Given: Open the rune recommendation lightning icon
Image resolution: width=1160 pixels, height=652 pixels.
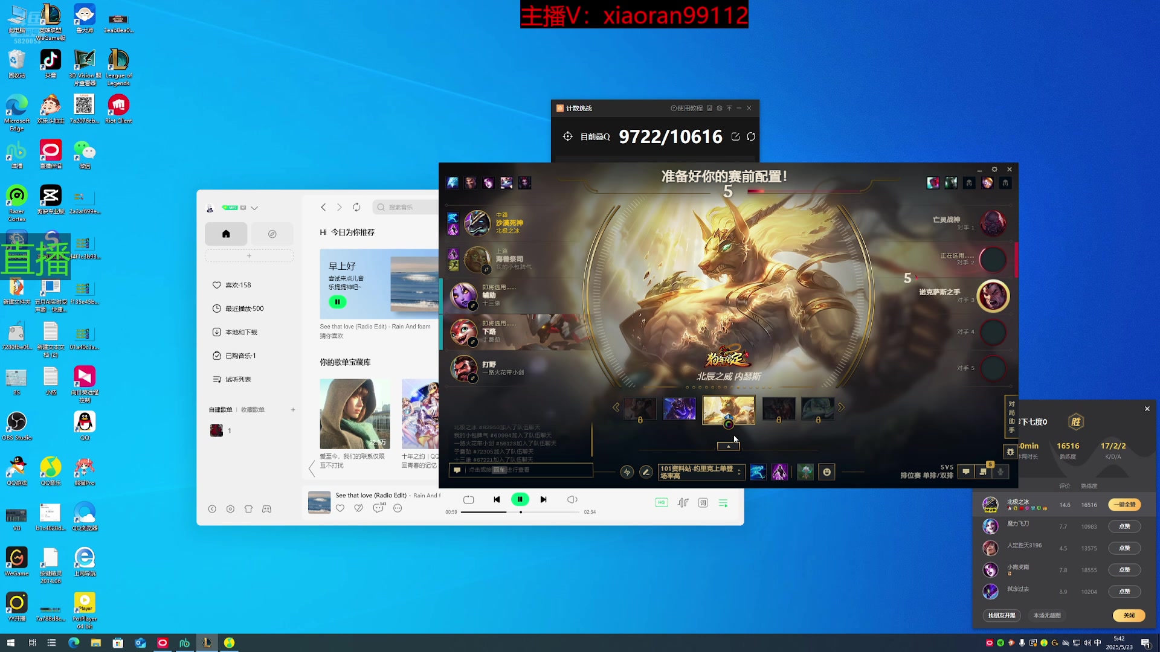Looking at the screenshot, I should point(627,472).
